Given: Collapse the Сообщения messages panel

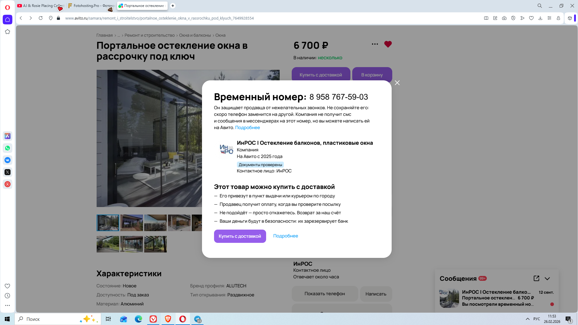Looking at the screenshot, I should tap(547, 279).
